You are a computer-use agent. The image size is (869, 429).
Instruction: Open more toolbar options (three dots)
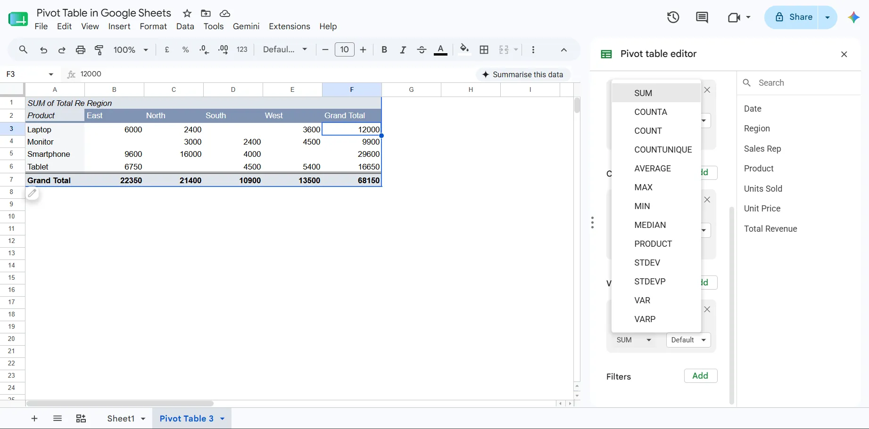(x=533, y=49)
